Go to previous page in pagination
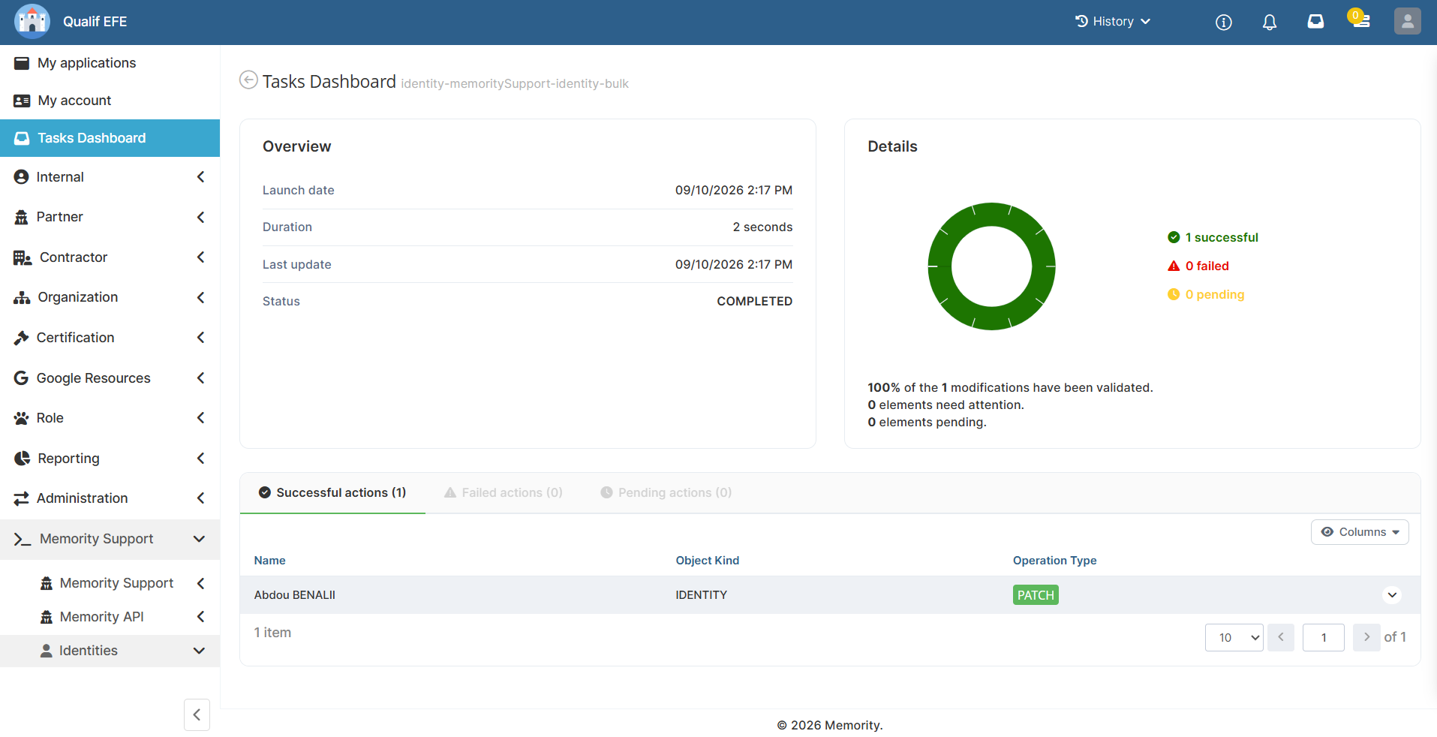1437x737 pixels. (x=1280, y=637)
